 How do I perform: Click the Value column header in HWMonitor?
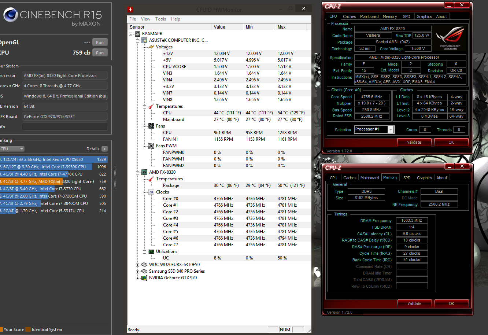(x=227, y=27)
